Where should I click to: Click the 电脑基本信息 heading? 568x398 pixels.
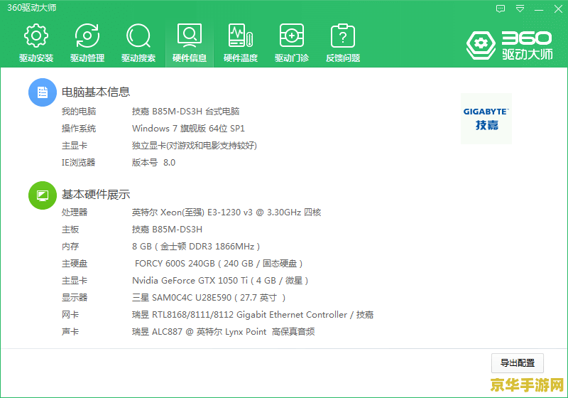pyautogui.click(x=96, y=92)
